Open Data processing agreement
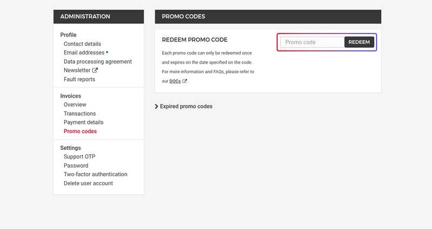The width and height of the screenshot is (432, 229). [97, 62]
